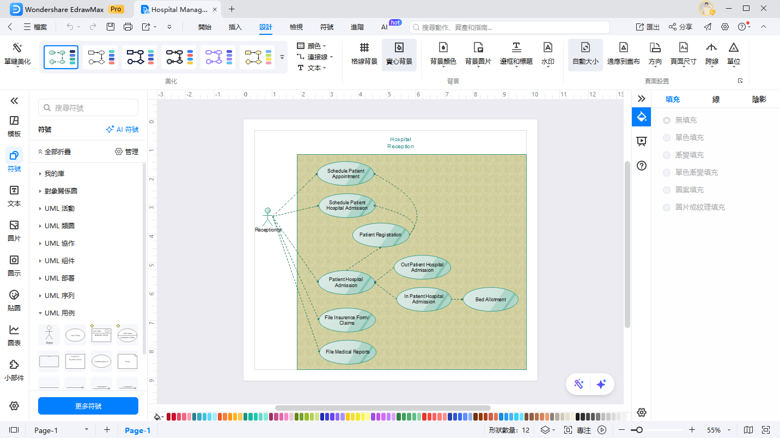
Task: Choose the 漸變填充 gradient fill option
Action: (667, 155)
